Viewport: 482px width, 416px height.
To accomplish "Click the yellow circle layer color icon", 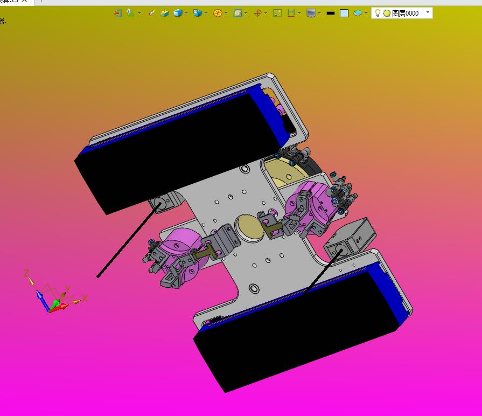I will 387,13.
